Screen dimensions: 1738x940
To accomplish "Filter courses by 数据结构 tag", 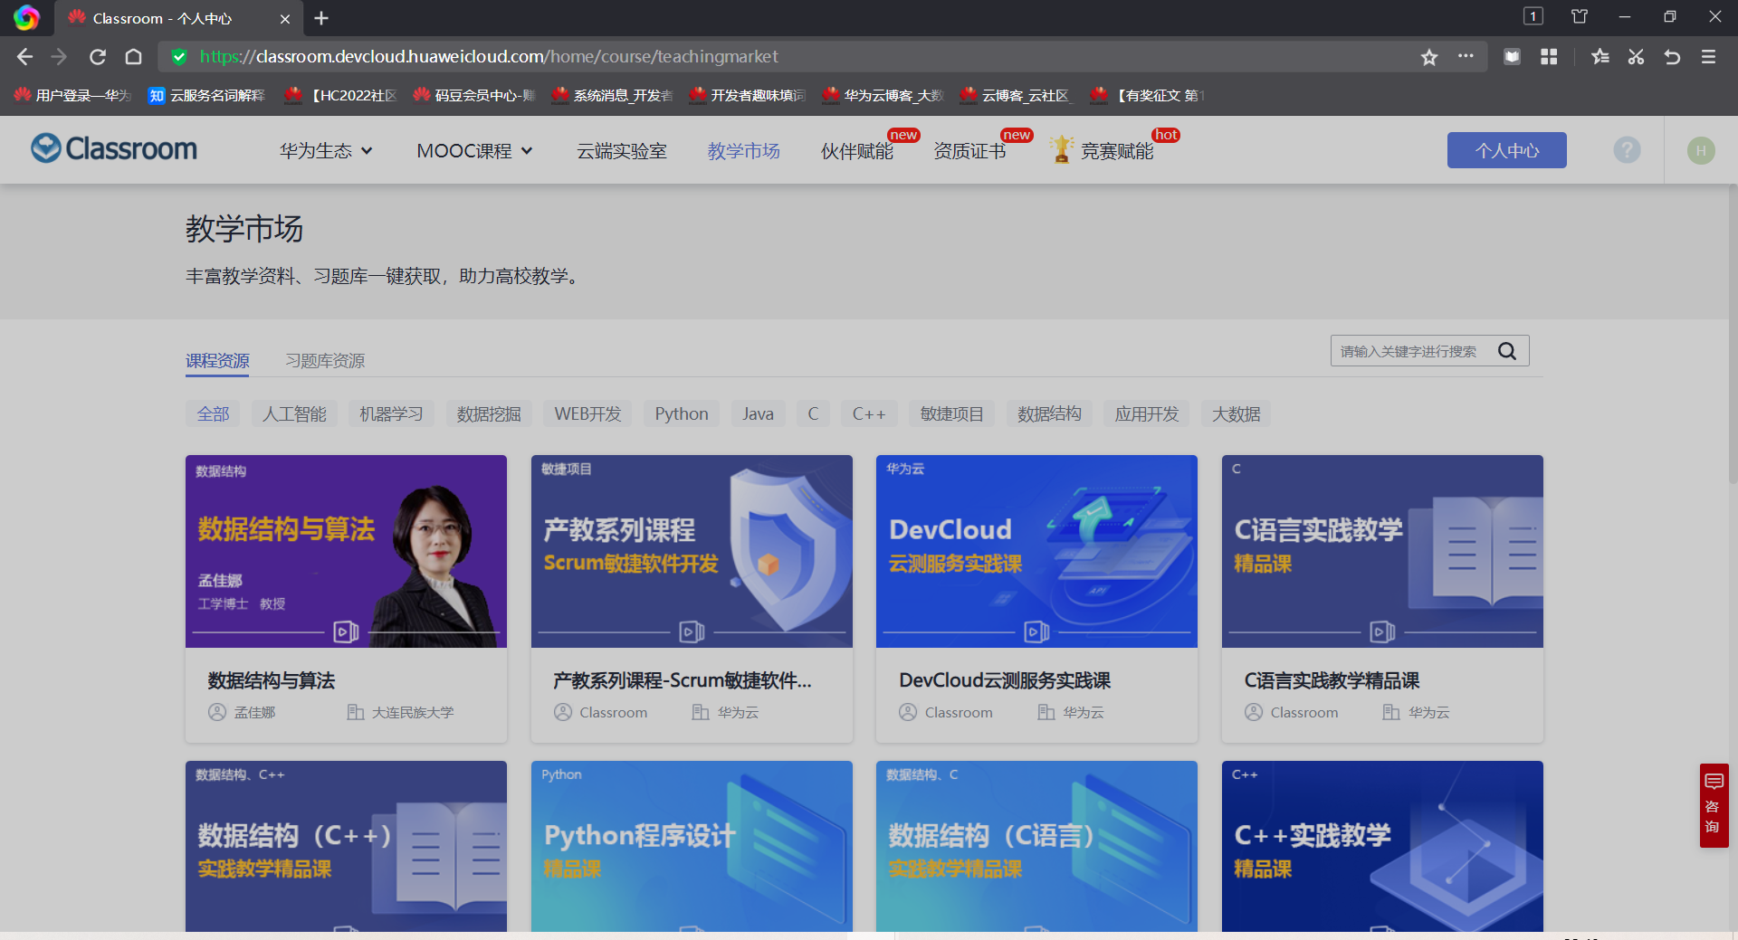I will tap(1049, 414).
